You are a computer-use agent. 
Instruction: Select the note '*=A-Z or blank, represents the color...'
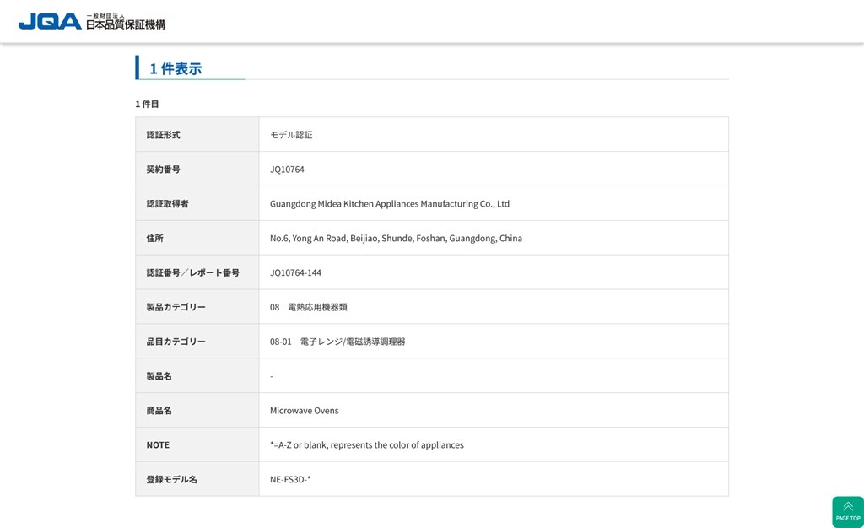pyautogui.click(x=366, y=444)
